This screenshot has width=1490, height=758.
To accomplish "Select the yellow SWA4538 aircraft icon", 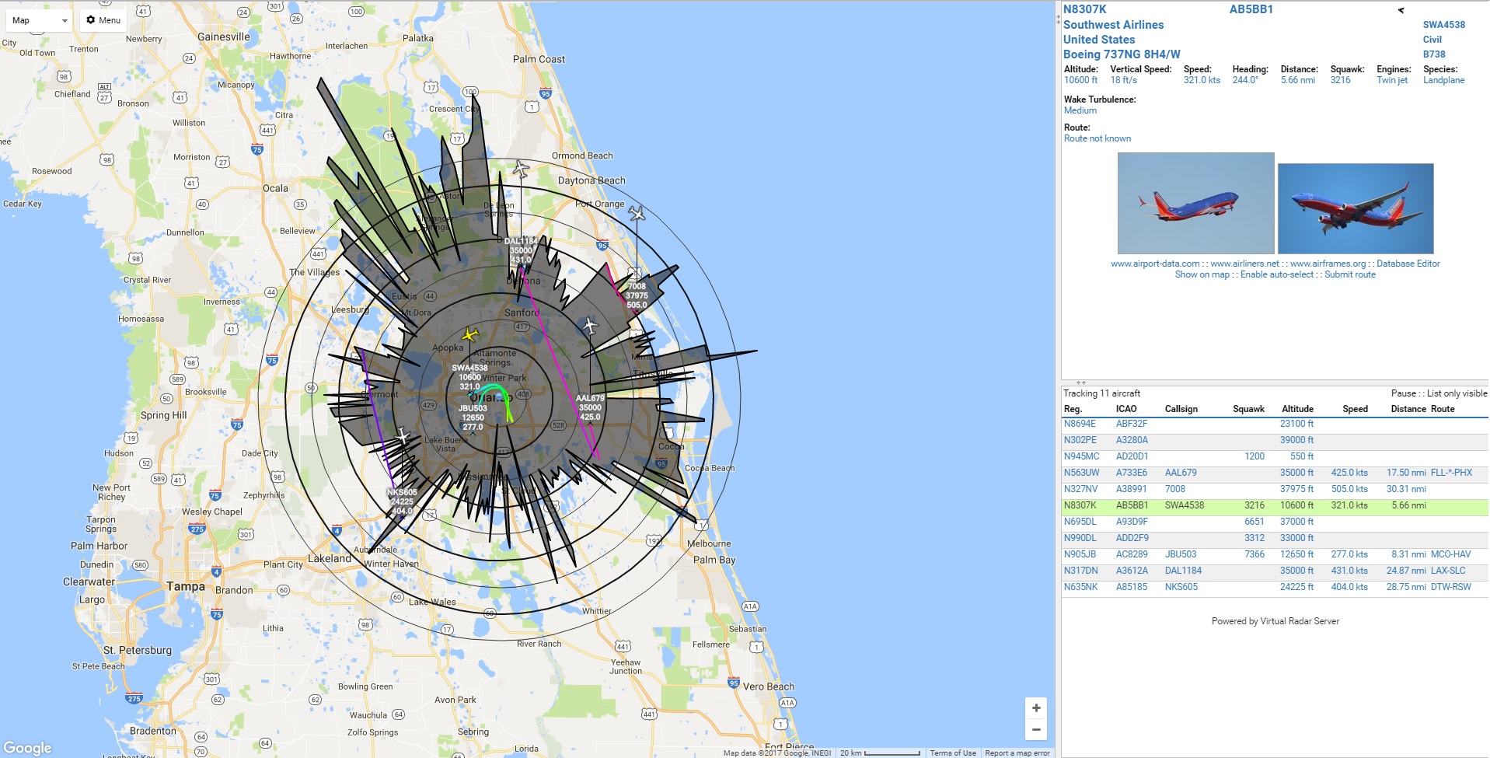I will pos(469,335).
